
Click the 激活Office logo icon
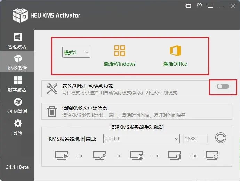pos(175,50)
